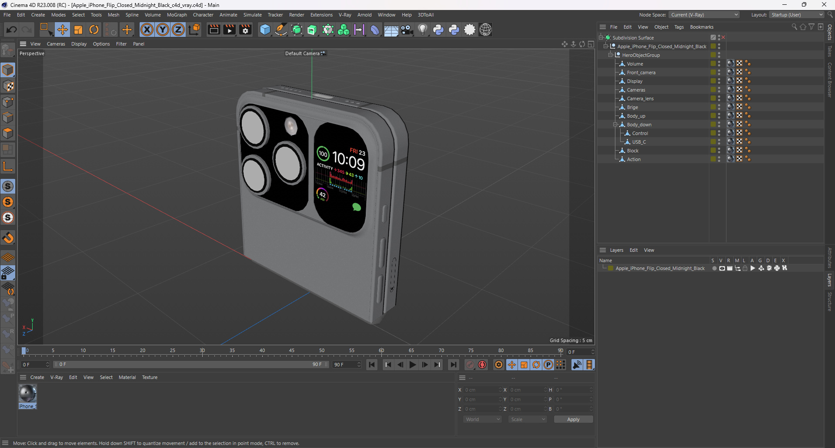Image resolution: width=835 pixels, height=448 pixels.
Task: Click the timeline range bar at 90 F
Action: [x=317, y=365]
